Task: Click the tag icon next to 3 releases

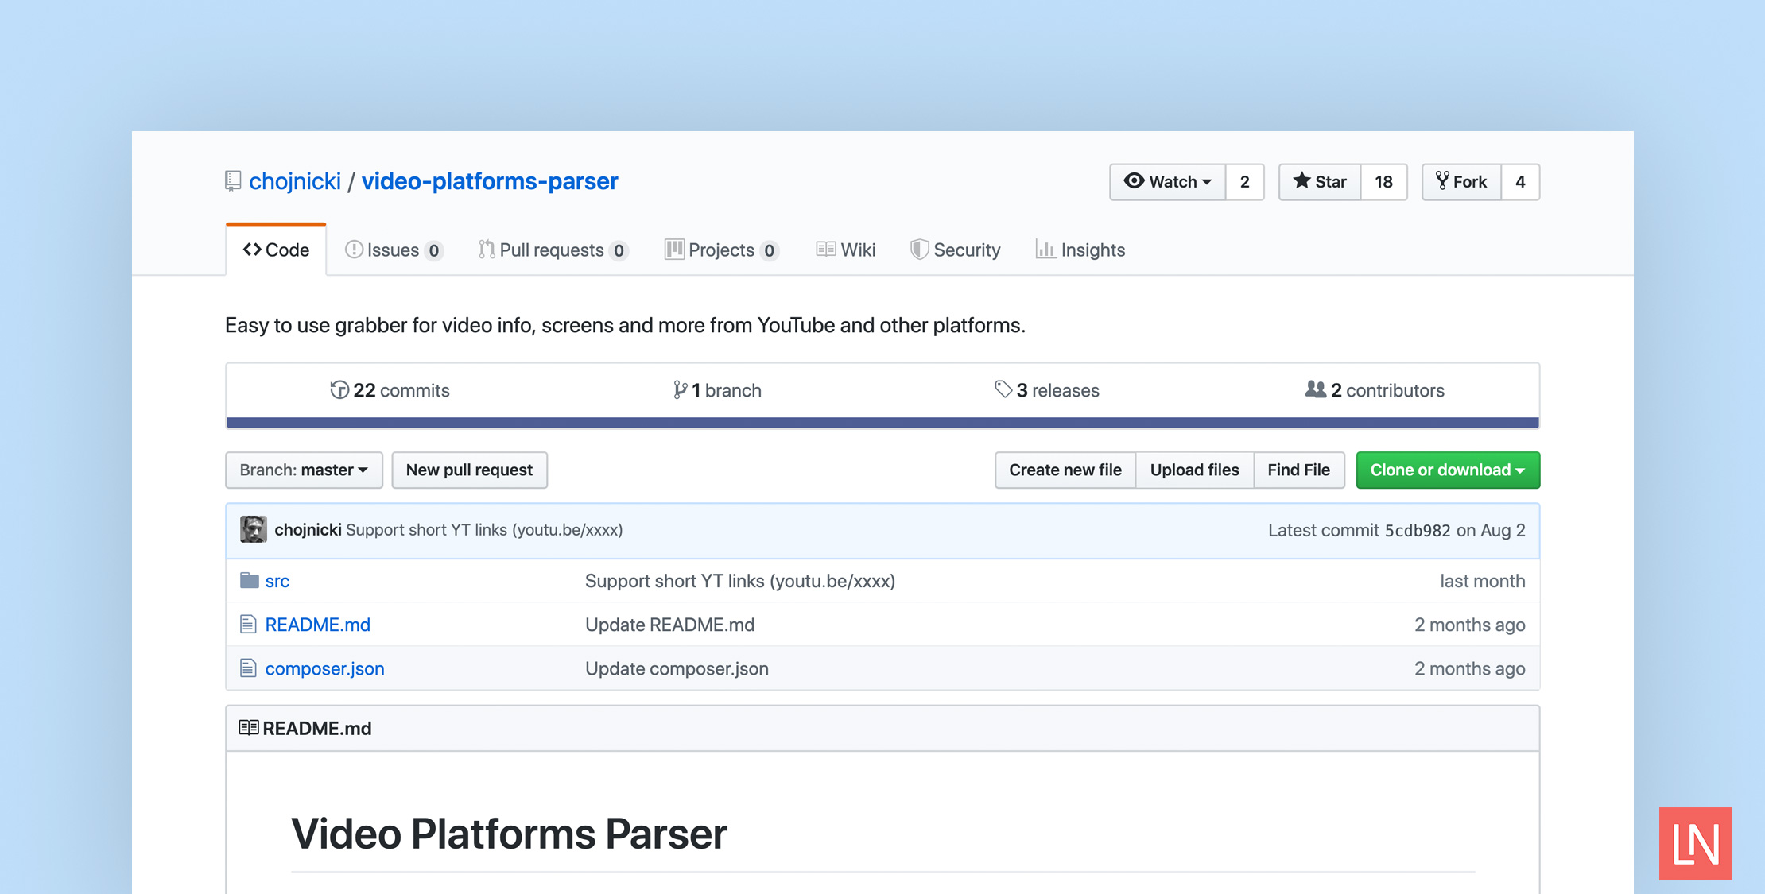Action: pos(1004,389)
